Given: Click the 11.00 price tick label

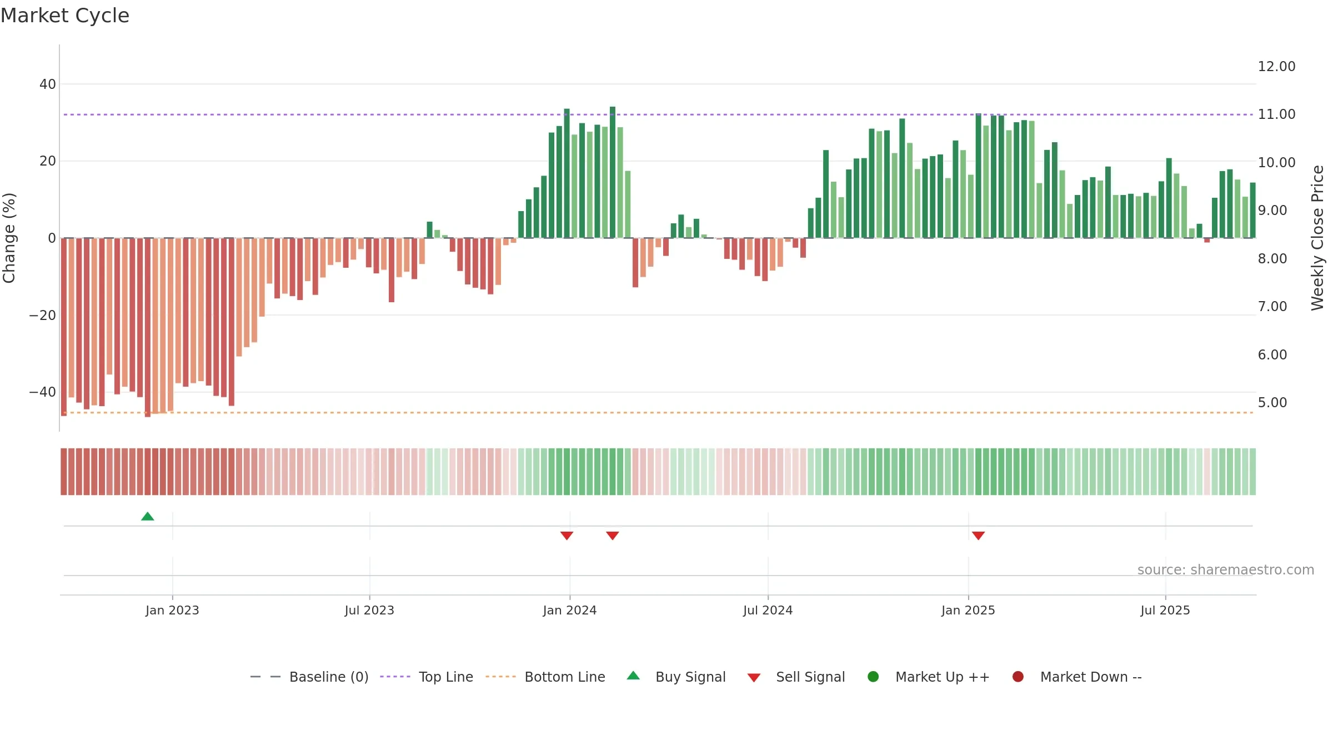Looking at the screenshot, I should click(x=1277, y=114).
